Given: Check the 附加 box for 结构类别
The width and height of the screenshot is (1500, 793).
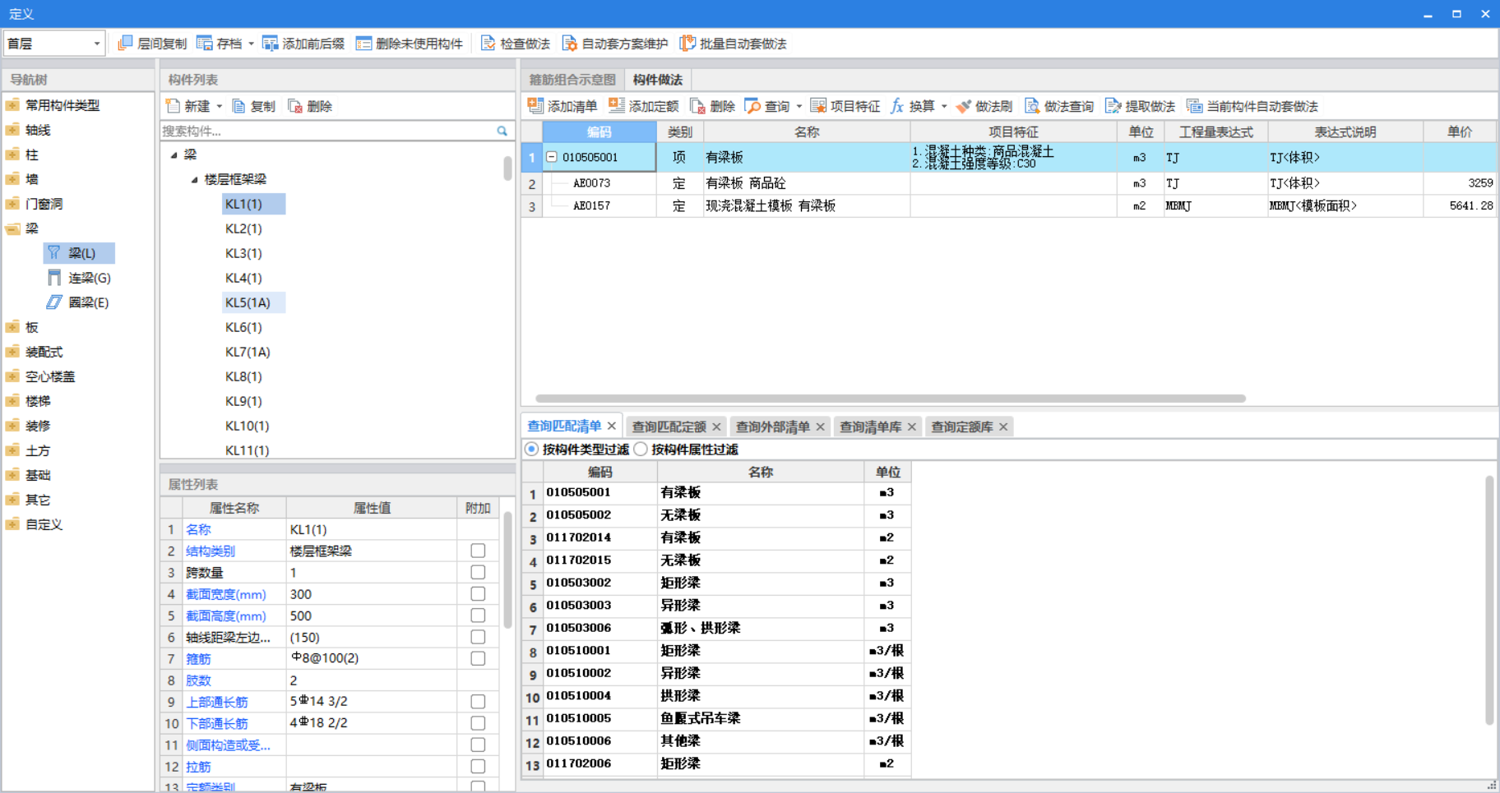Looking at the screenshot, I should [x=478, y=551].
